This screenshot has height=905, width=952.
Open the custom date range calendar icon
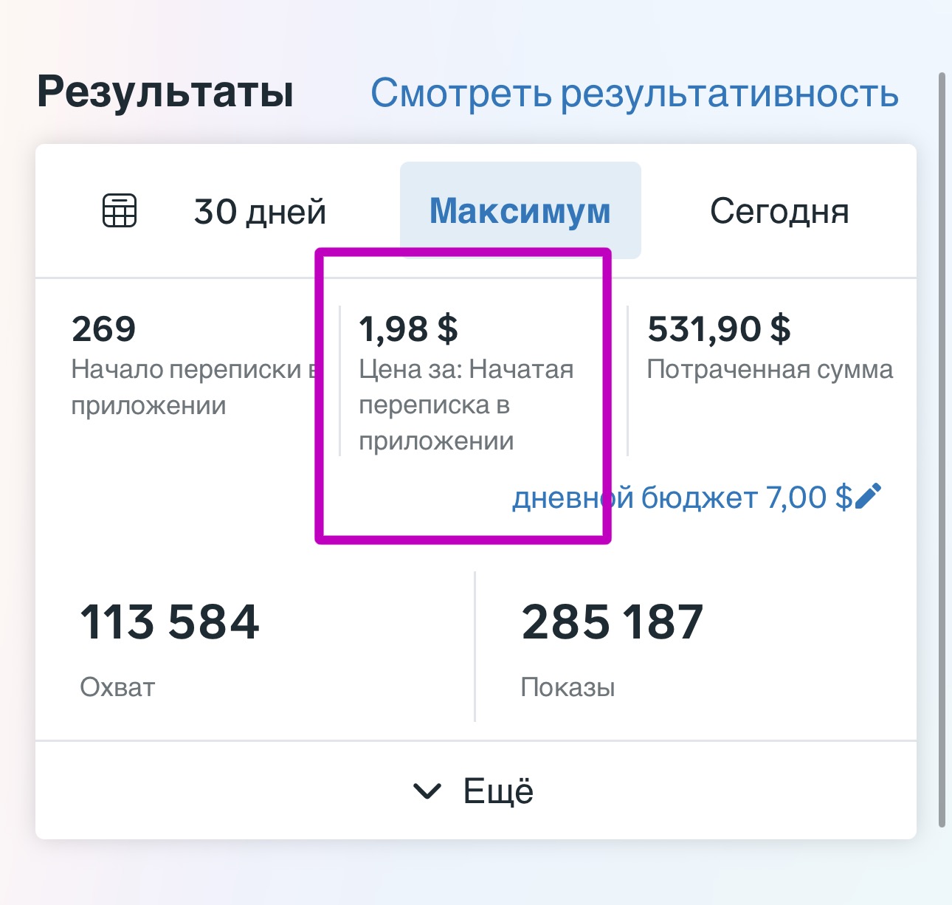(119, 210)
